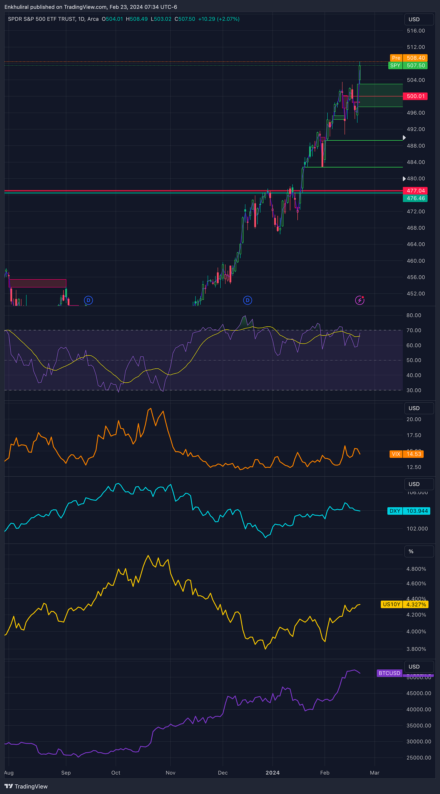
Task: Click the Feb label on the time axis
Action: pos(325,773)
